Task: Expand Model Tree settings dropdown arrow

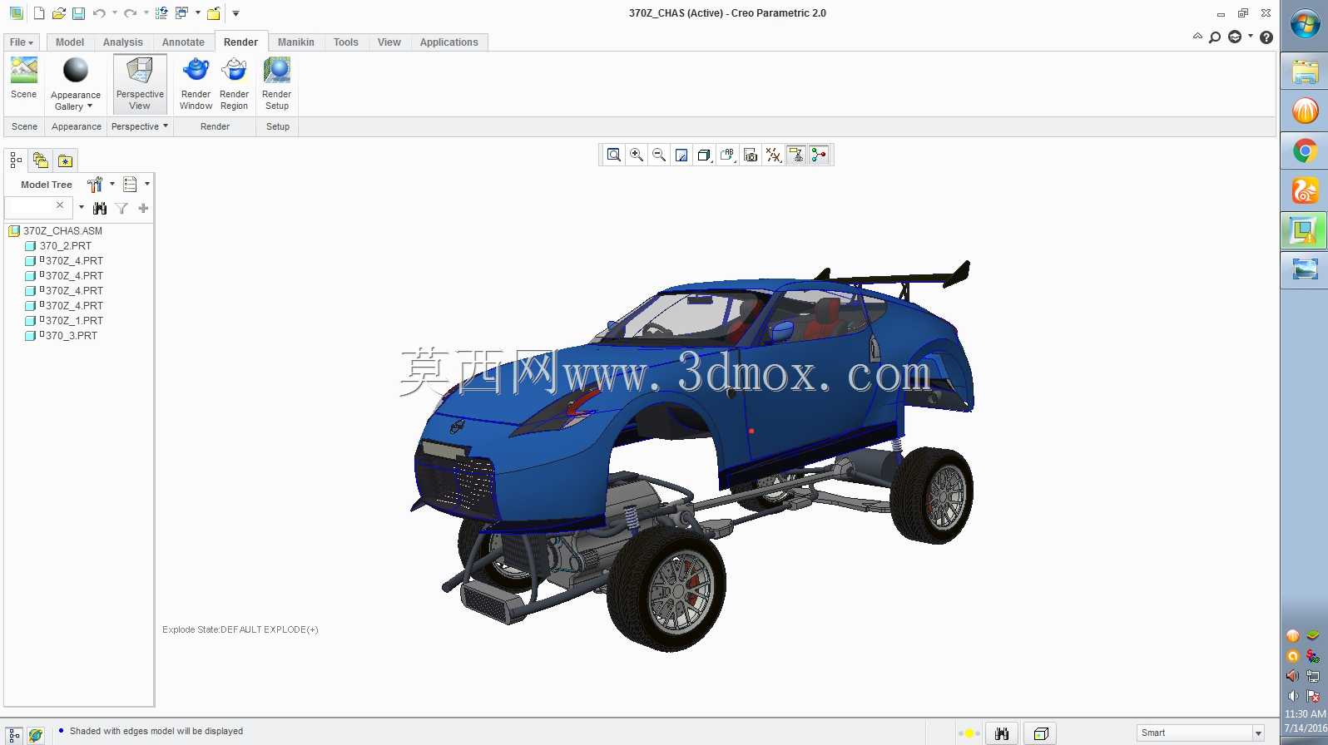Action: pyautogui.click(x=112, y=185)
